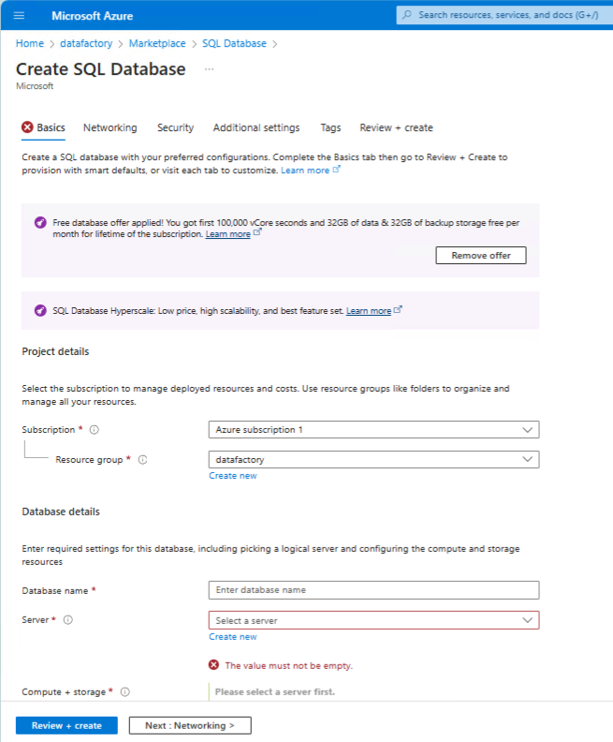Click Create new under Server
613x742 pixels.
click(233, 637)
